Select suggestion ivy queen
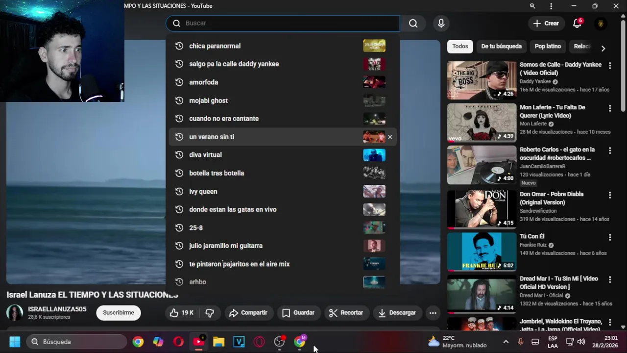The width and height of the screenshot is (627, 353). tap(282, 191)
